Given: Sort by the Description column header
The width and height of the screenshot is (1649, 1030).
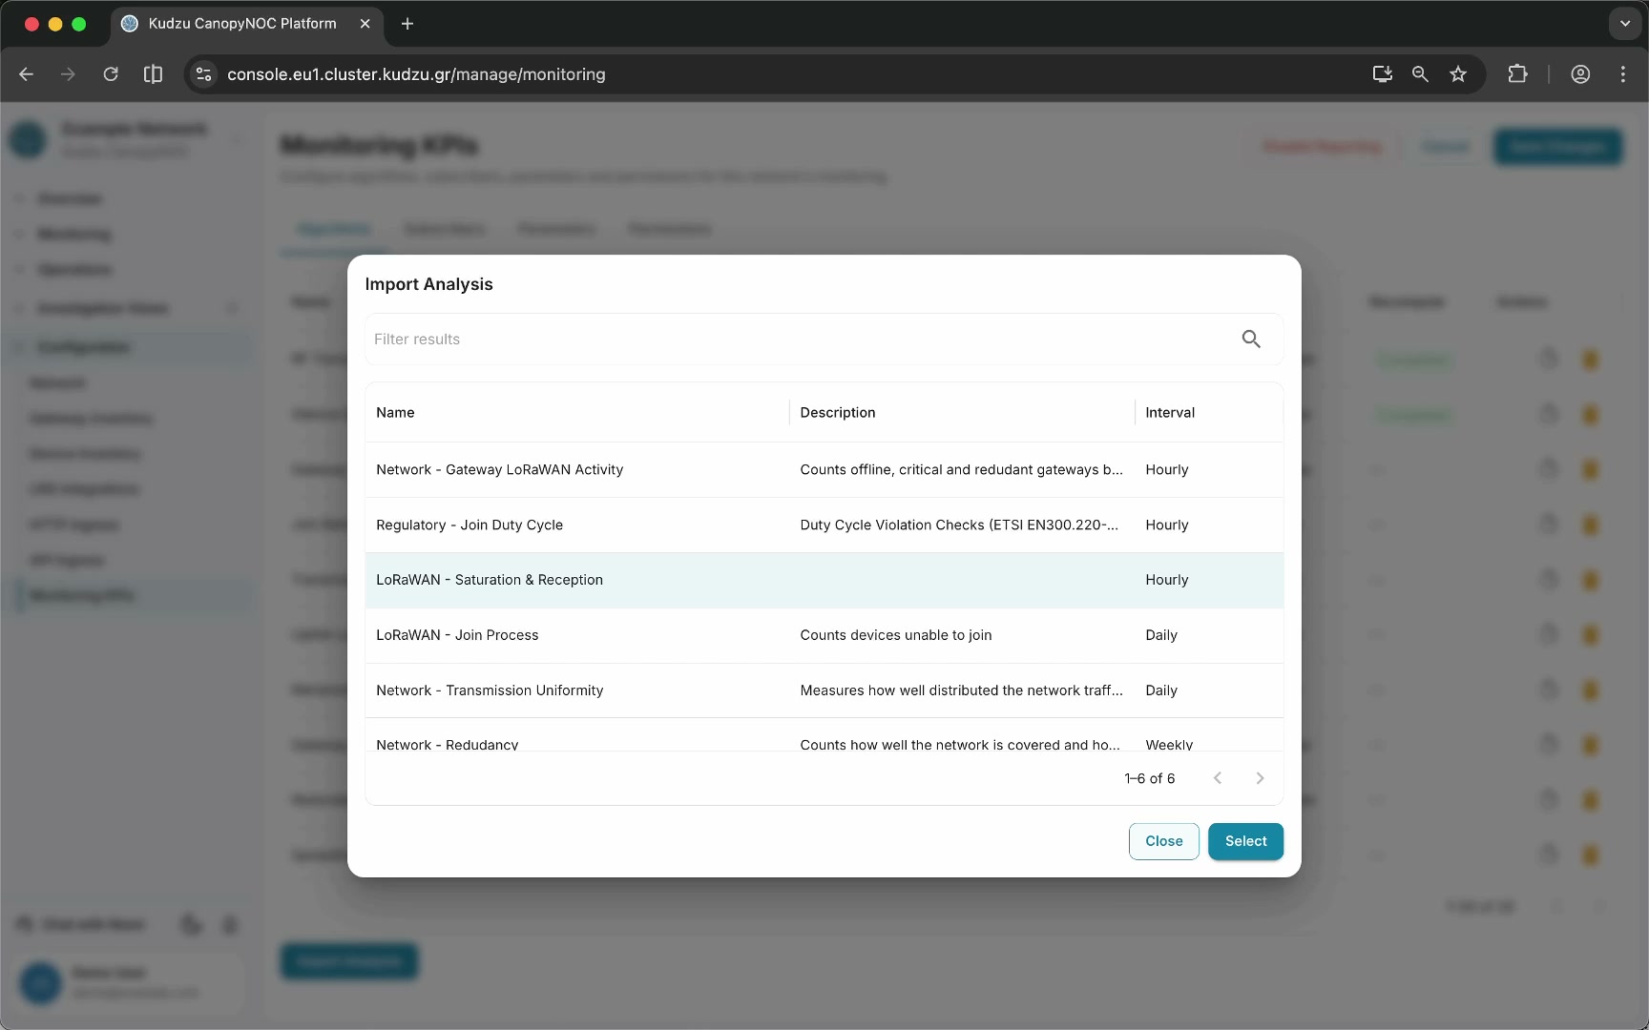Looking at the screenshot, I should click(x=837, y=412).
